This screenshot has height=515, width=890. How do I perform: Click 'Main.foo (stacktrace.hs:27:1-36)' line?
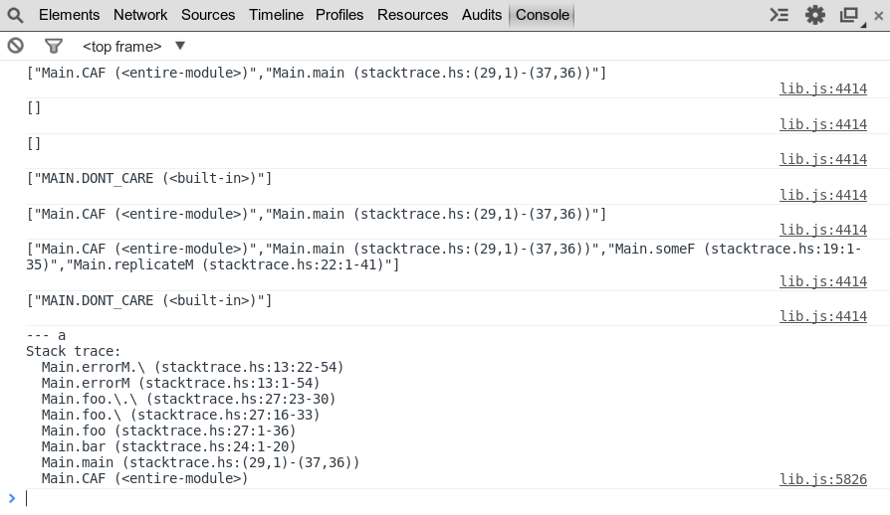(168, 430)
